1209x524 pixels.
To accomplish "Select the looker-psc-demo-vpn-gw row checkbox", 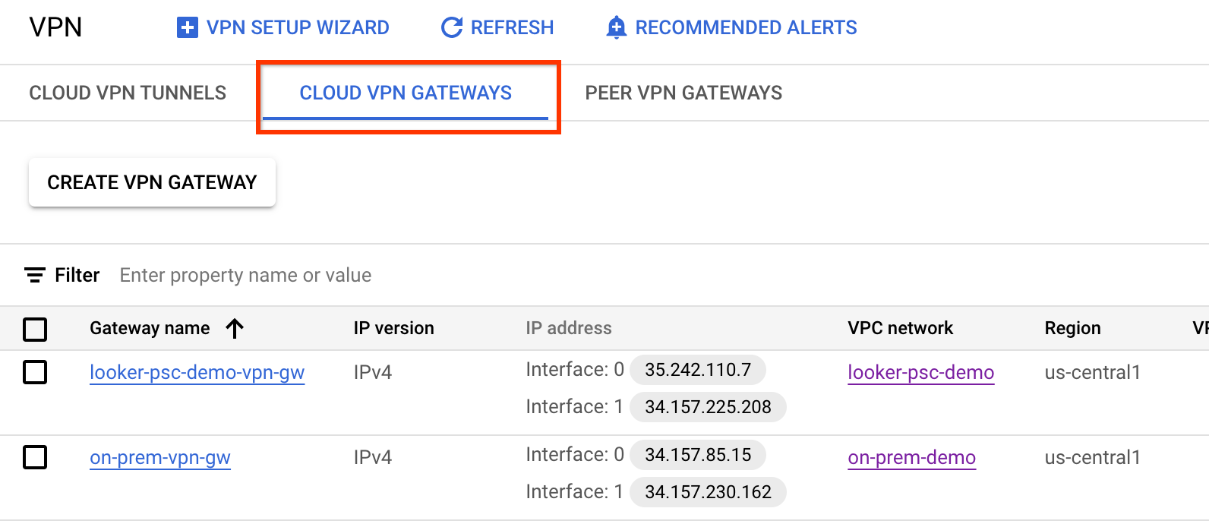I will 35,372.
